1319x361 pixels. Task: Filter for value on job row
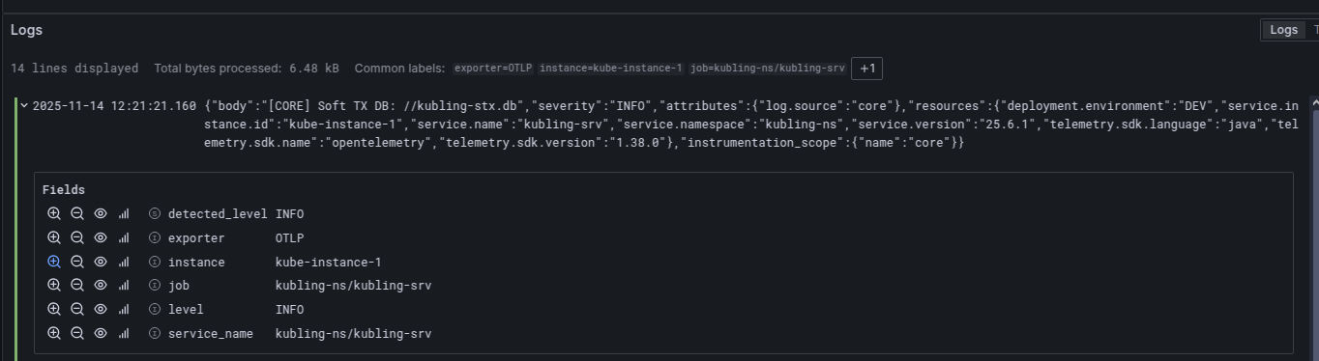tap(54, 285)
